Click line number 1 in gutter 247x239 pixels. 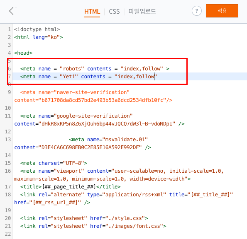pos(9,29)
